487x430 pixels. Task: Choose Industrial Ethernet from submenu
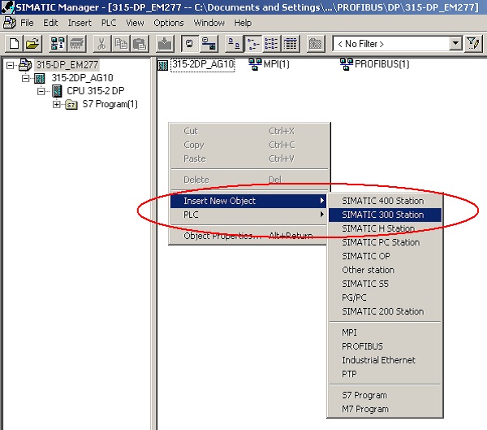tap(378, 360)
